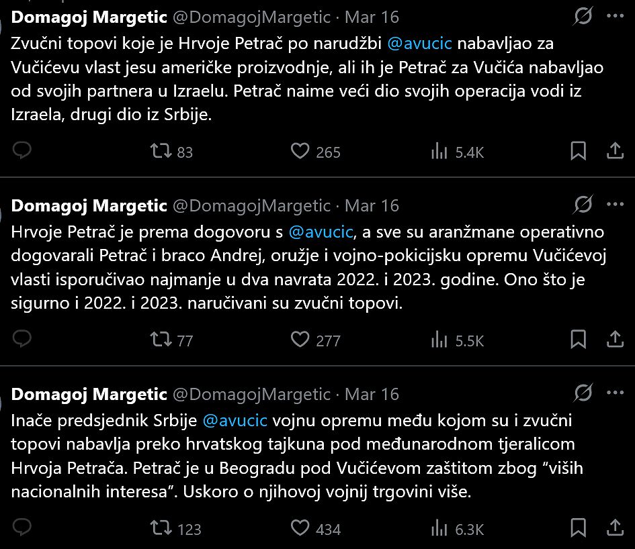
Task: Reply to the tweet about Izrael partners
Action: (22, 152)
